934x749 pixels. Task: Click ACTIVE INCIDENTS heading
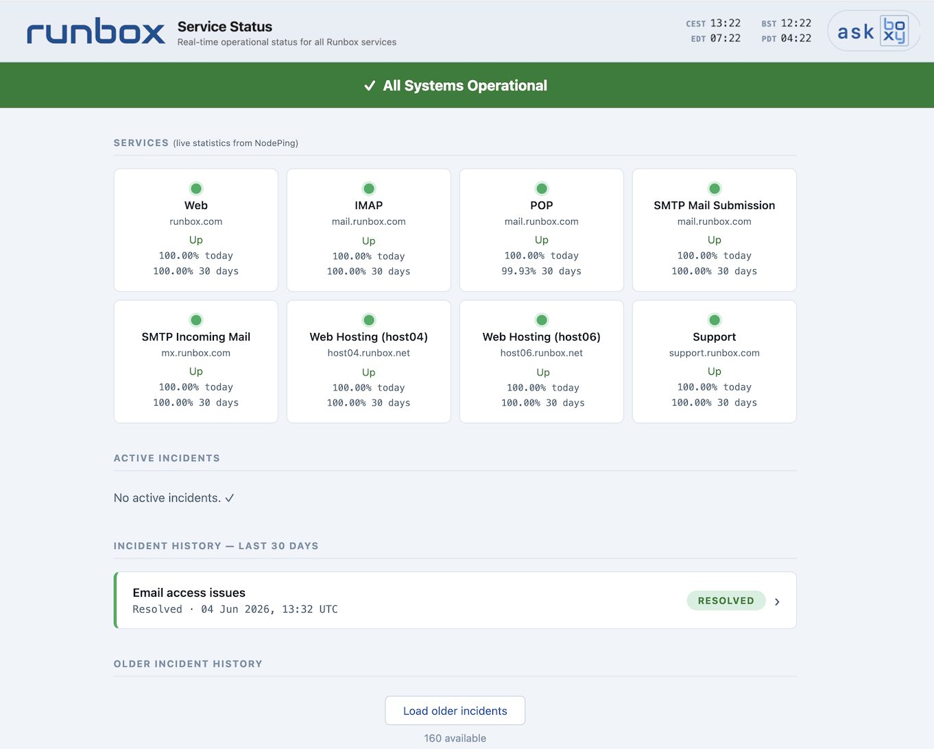coord(167,458)
